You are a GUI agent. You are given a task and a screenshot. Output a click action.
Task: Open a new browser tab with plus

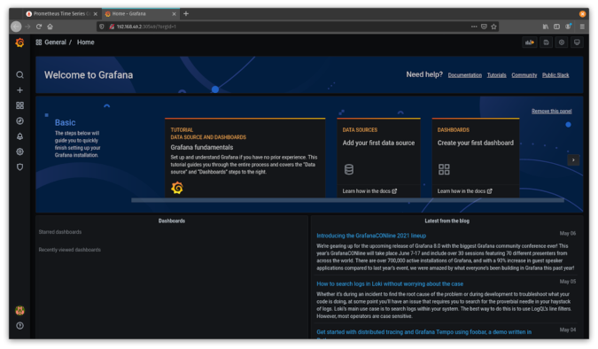click(186, 14)
